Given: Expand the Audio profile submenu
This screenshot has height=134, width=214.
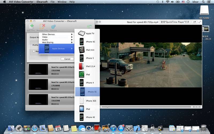Looking at the screenshot, I should [x=56, y=40].
